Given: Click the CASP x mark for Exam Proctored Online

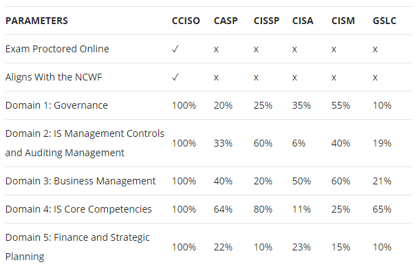Looking at the screenshot, I should [x=216, y=49].
